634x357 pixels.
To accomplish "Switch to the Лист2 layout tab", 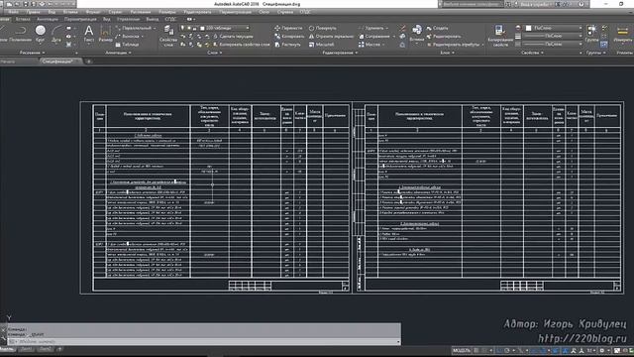I will click(x=46, y=349).
